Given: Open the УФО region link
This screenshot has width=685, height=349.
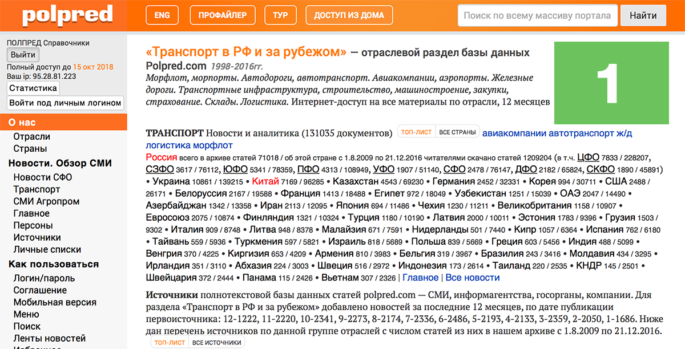Looking at the screenshot, I should 384,169.
